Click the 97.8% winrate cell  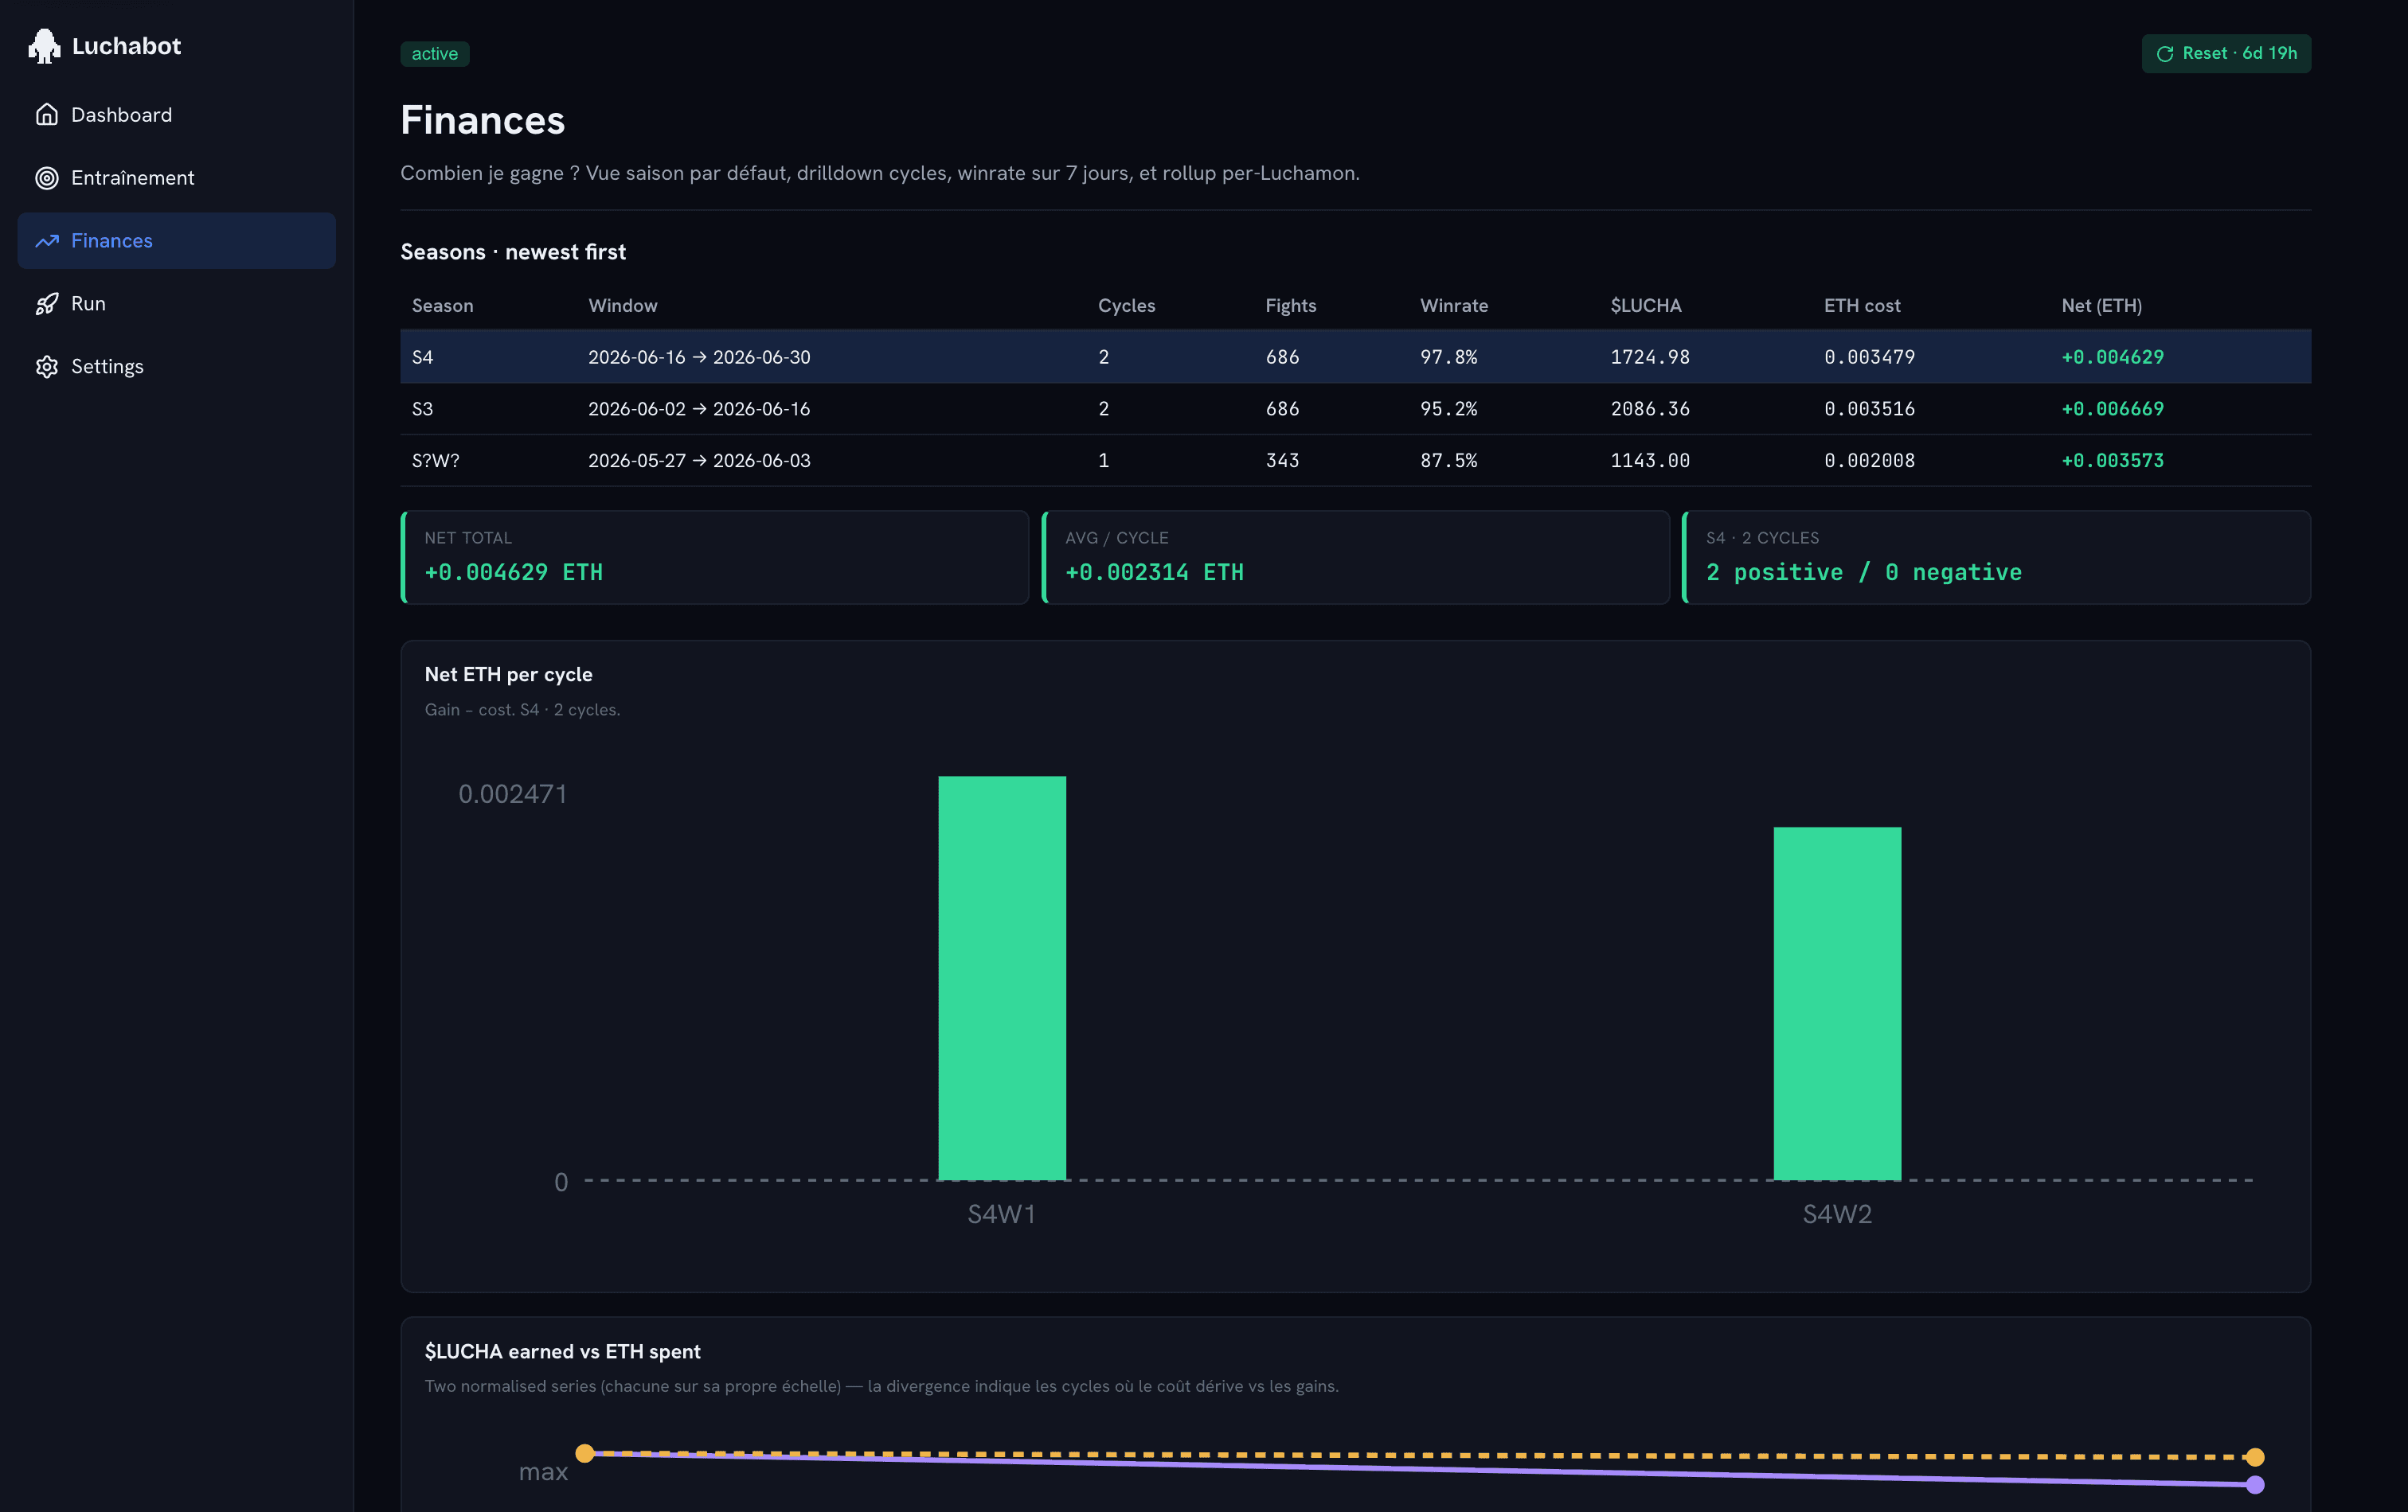pos(1449,357)
